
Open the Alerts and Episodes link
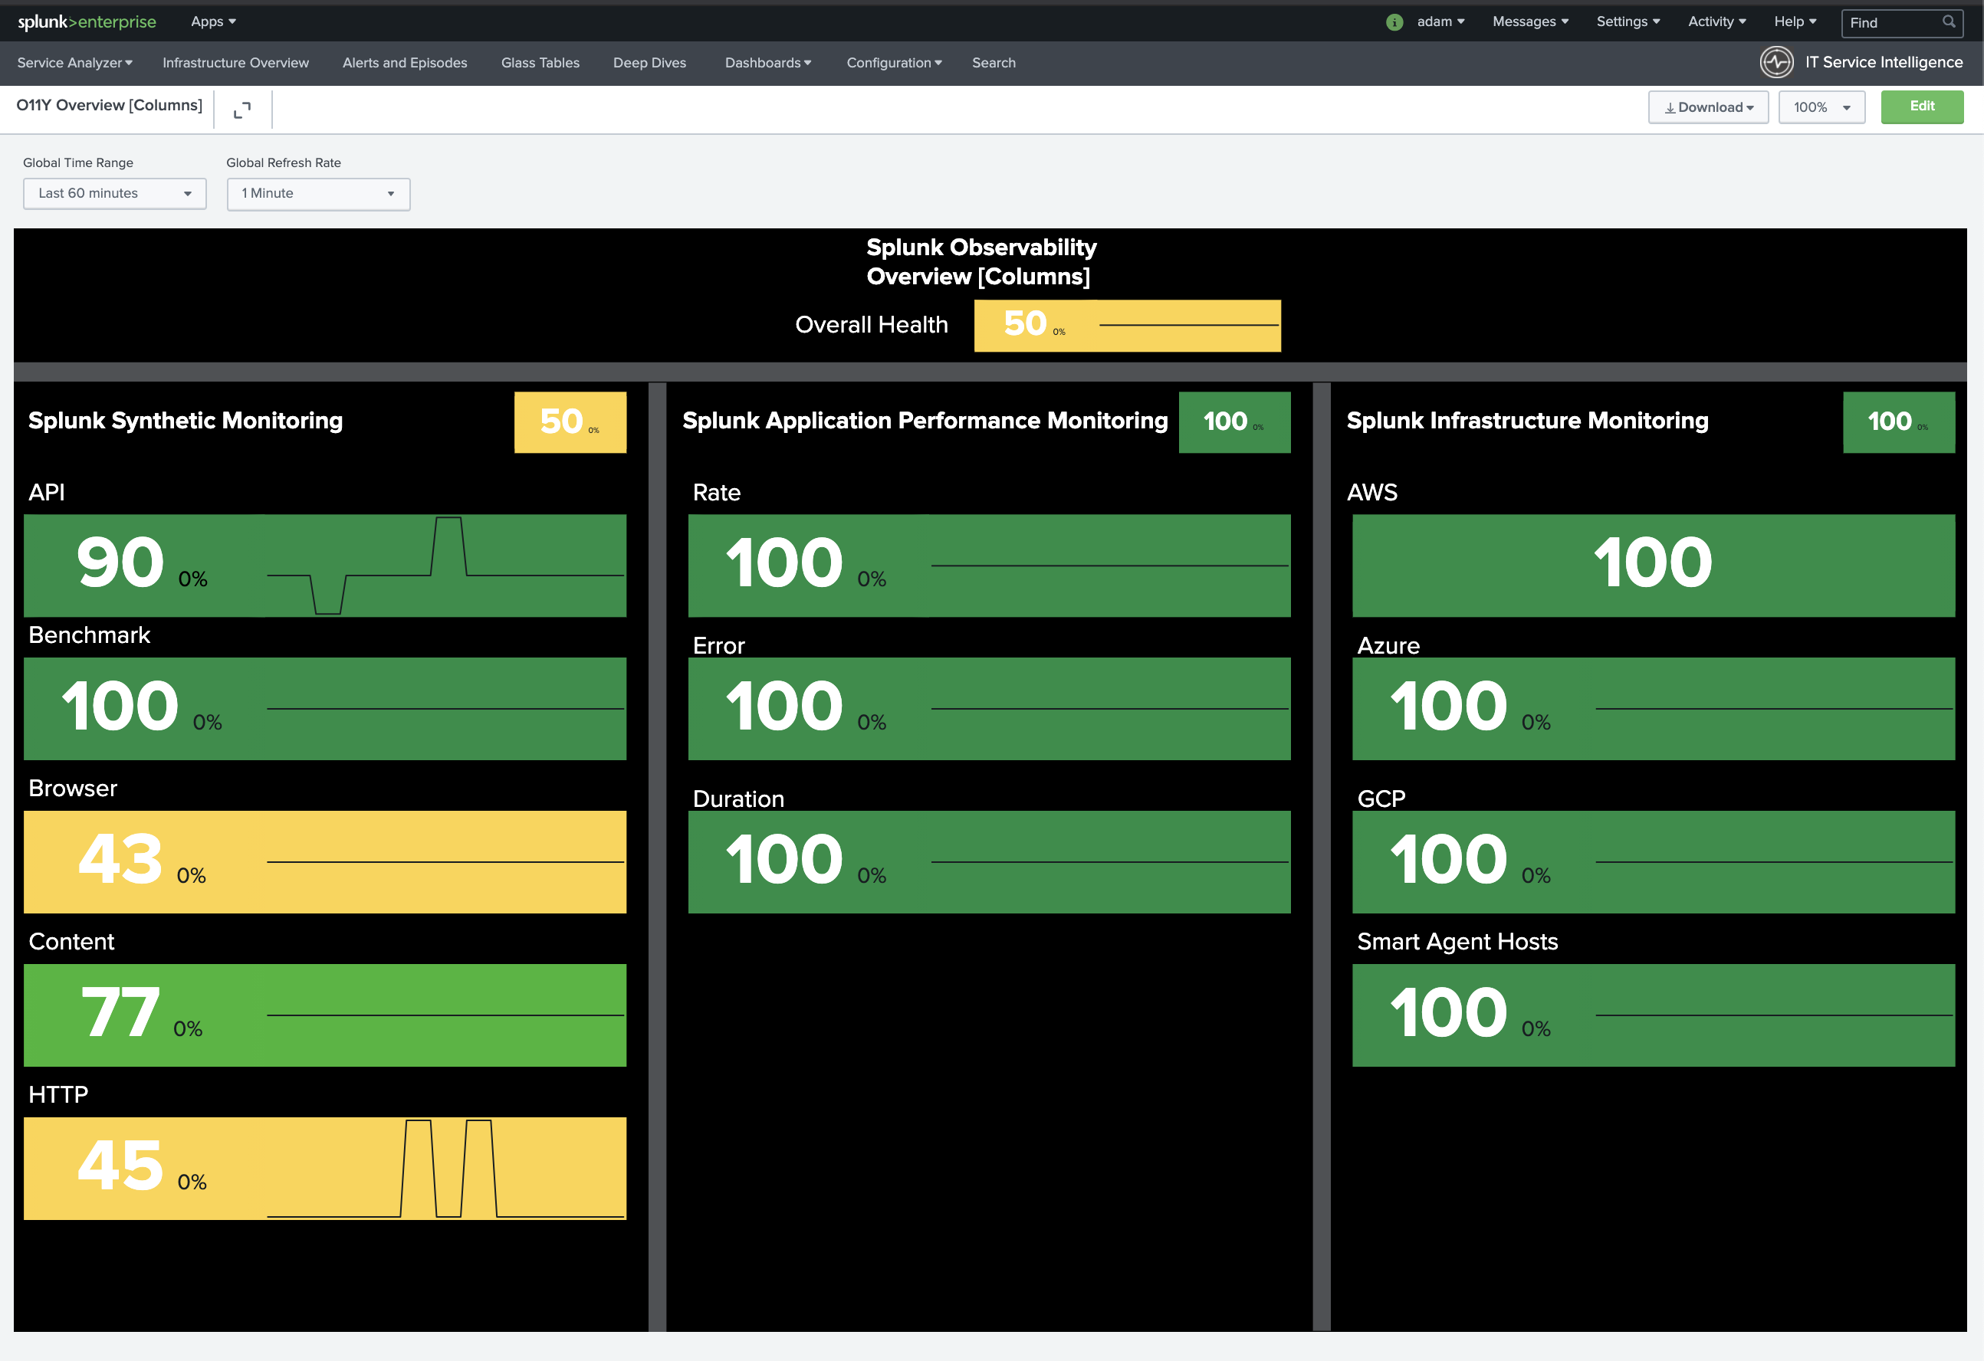click(x=405, y=63)
